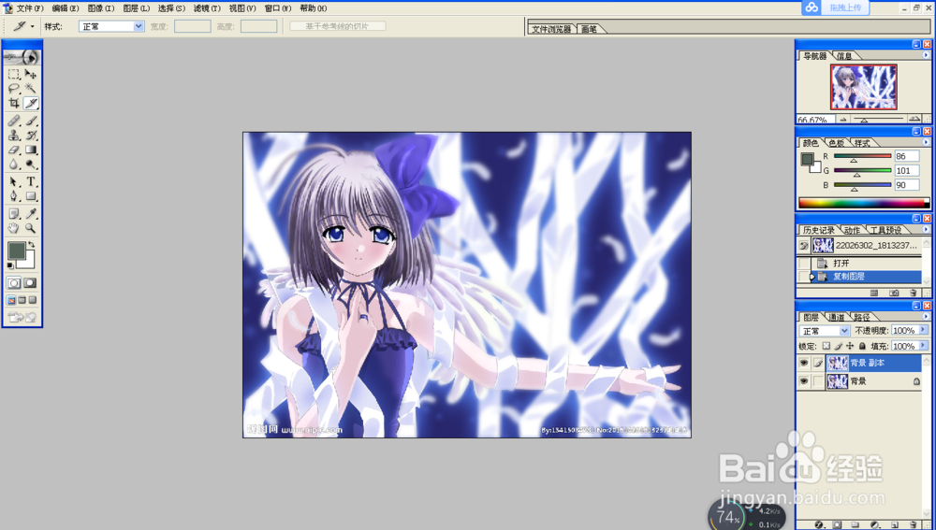This screenshot has height=530, width=936.
Task: Open the History panel flyout menu
Action: pyautogui.click(x=926, y=229)
